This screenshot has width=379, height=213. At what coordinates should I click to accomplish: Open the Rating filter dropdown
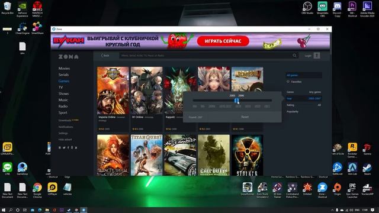point(304,105)
